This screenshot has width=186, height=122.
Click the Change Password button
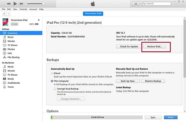click(71, 99)
